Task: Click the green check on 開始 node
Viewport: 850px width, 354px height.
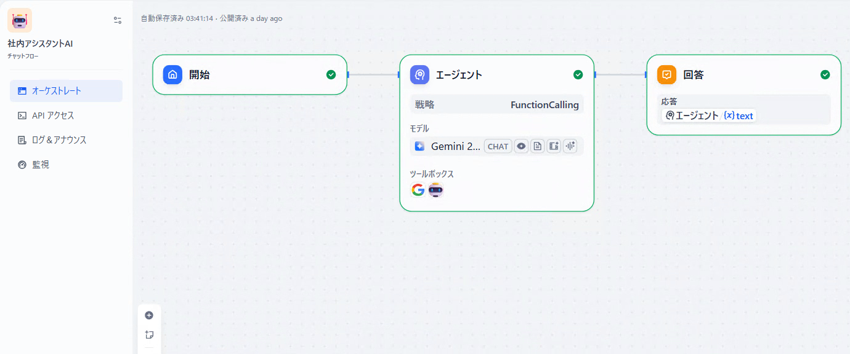Action: click(x=331, y=75)
